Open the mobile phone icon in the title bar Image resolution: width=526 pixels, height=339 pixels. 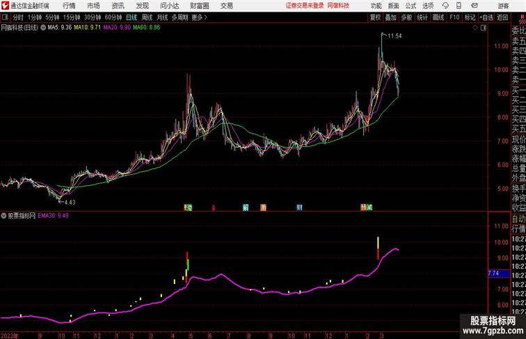pyautogui.click(x=459, y=6)
